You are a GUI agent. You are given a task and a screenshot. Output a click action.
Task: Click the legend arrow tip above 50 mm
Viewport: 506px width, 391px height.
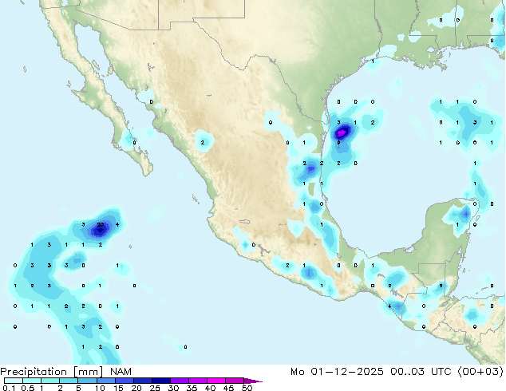[253, 381]
